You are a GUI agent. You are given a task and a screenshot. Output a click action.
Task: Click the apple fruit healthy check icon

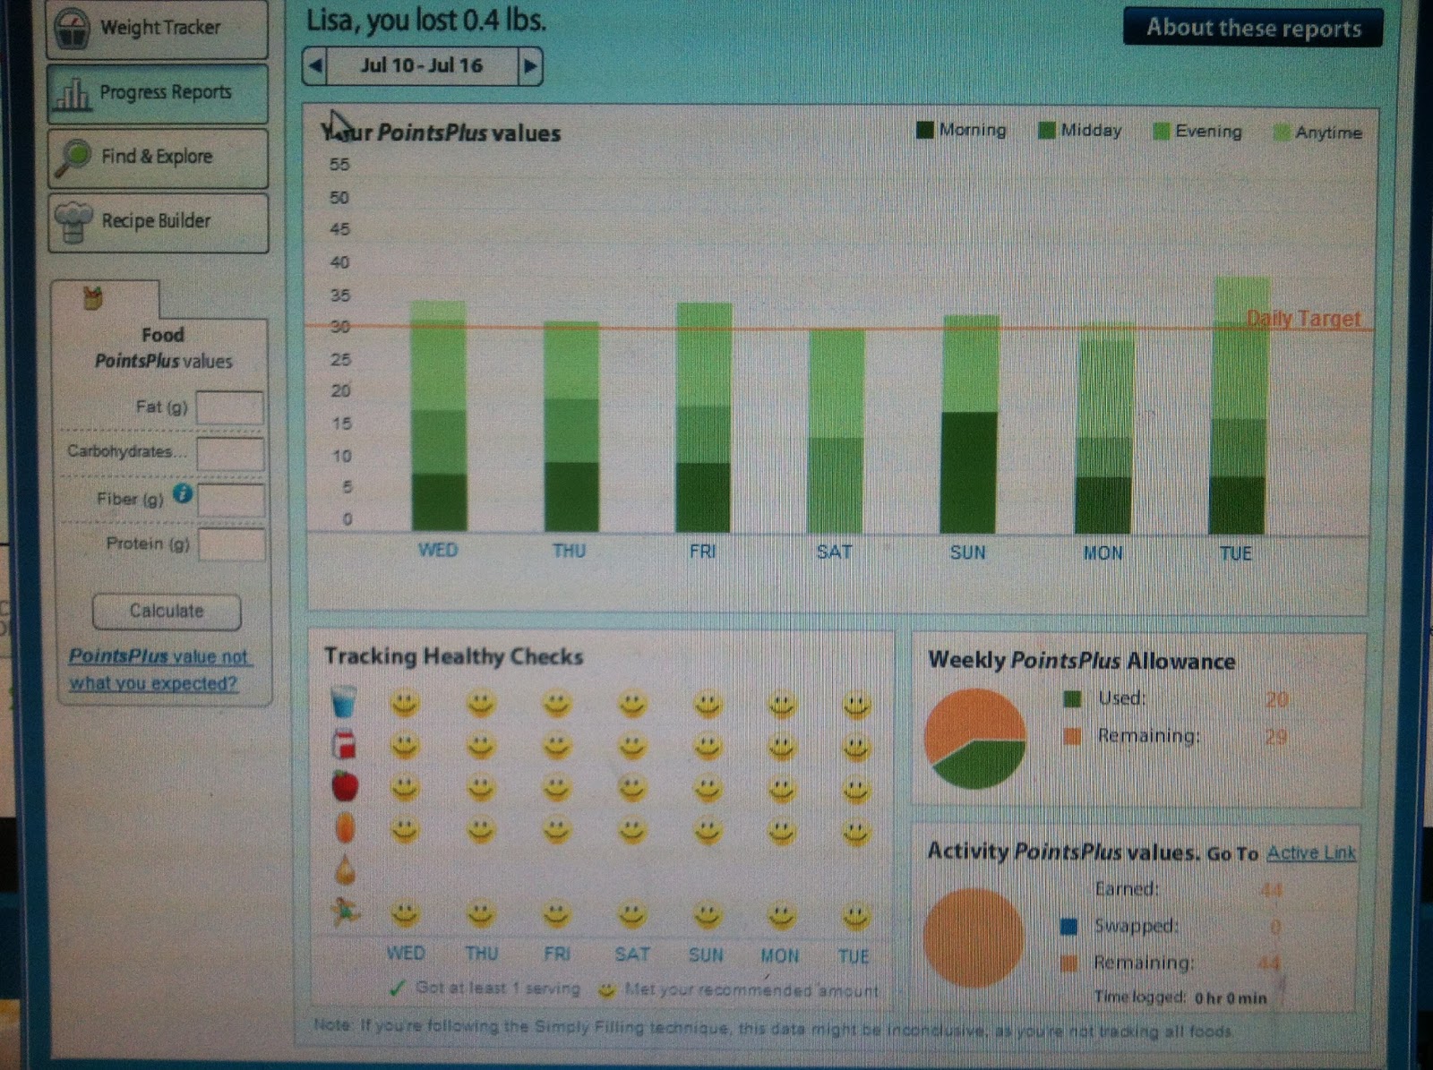click(x=345, y=786)
